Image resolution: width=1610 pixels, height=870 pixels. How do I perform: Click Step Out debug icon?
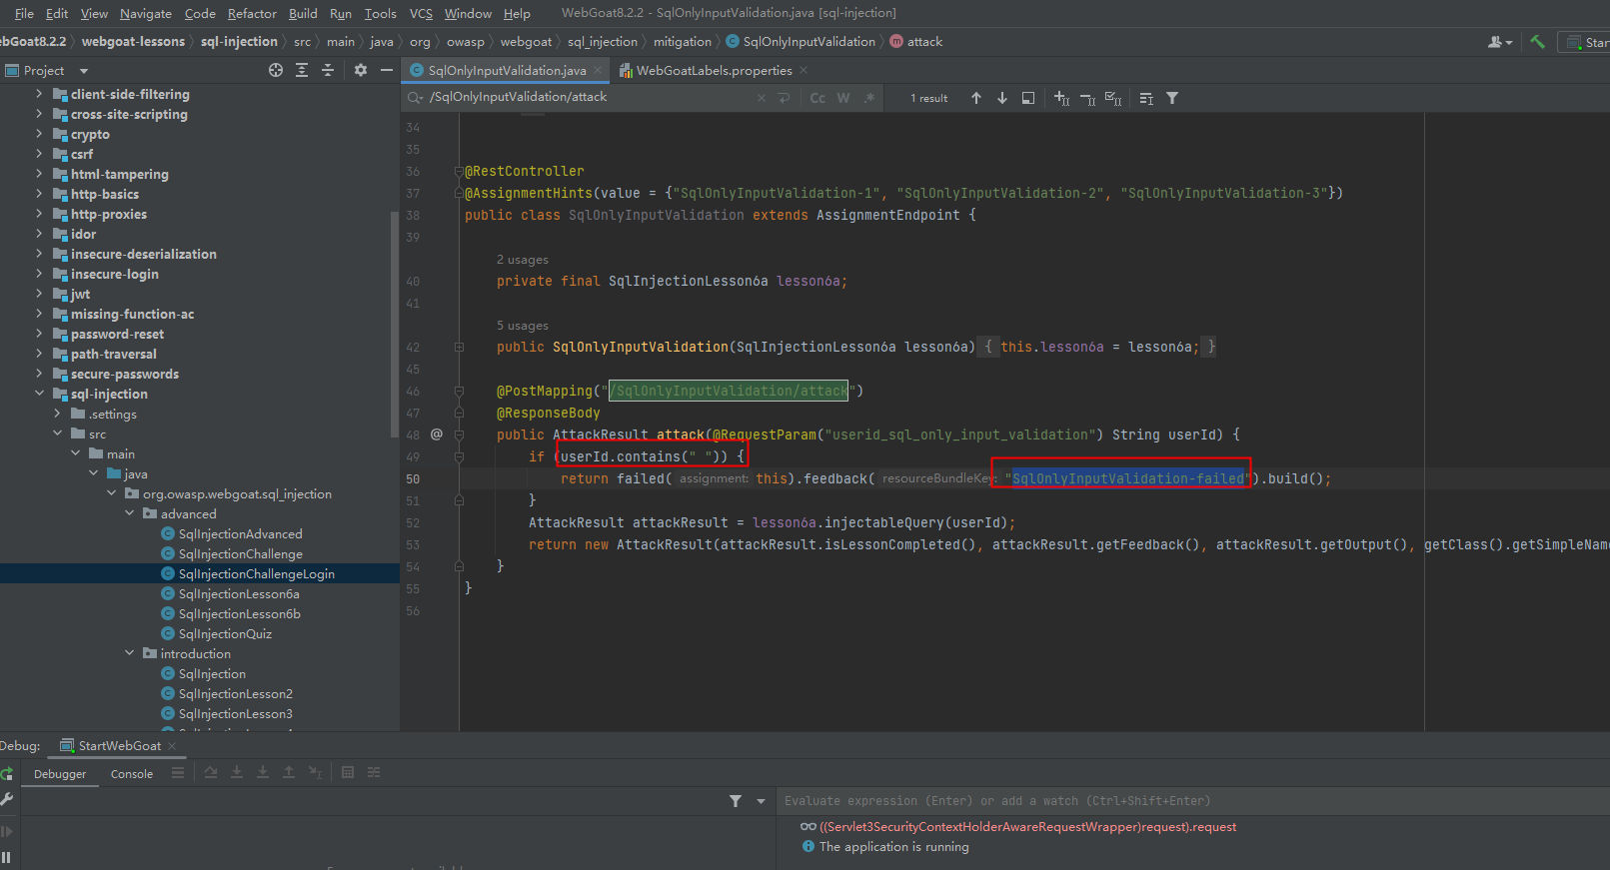pos(289,772)
